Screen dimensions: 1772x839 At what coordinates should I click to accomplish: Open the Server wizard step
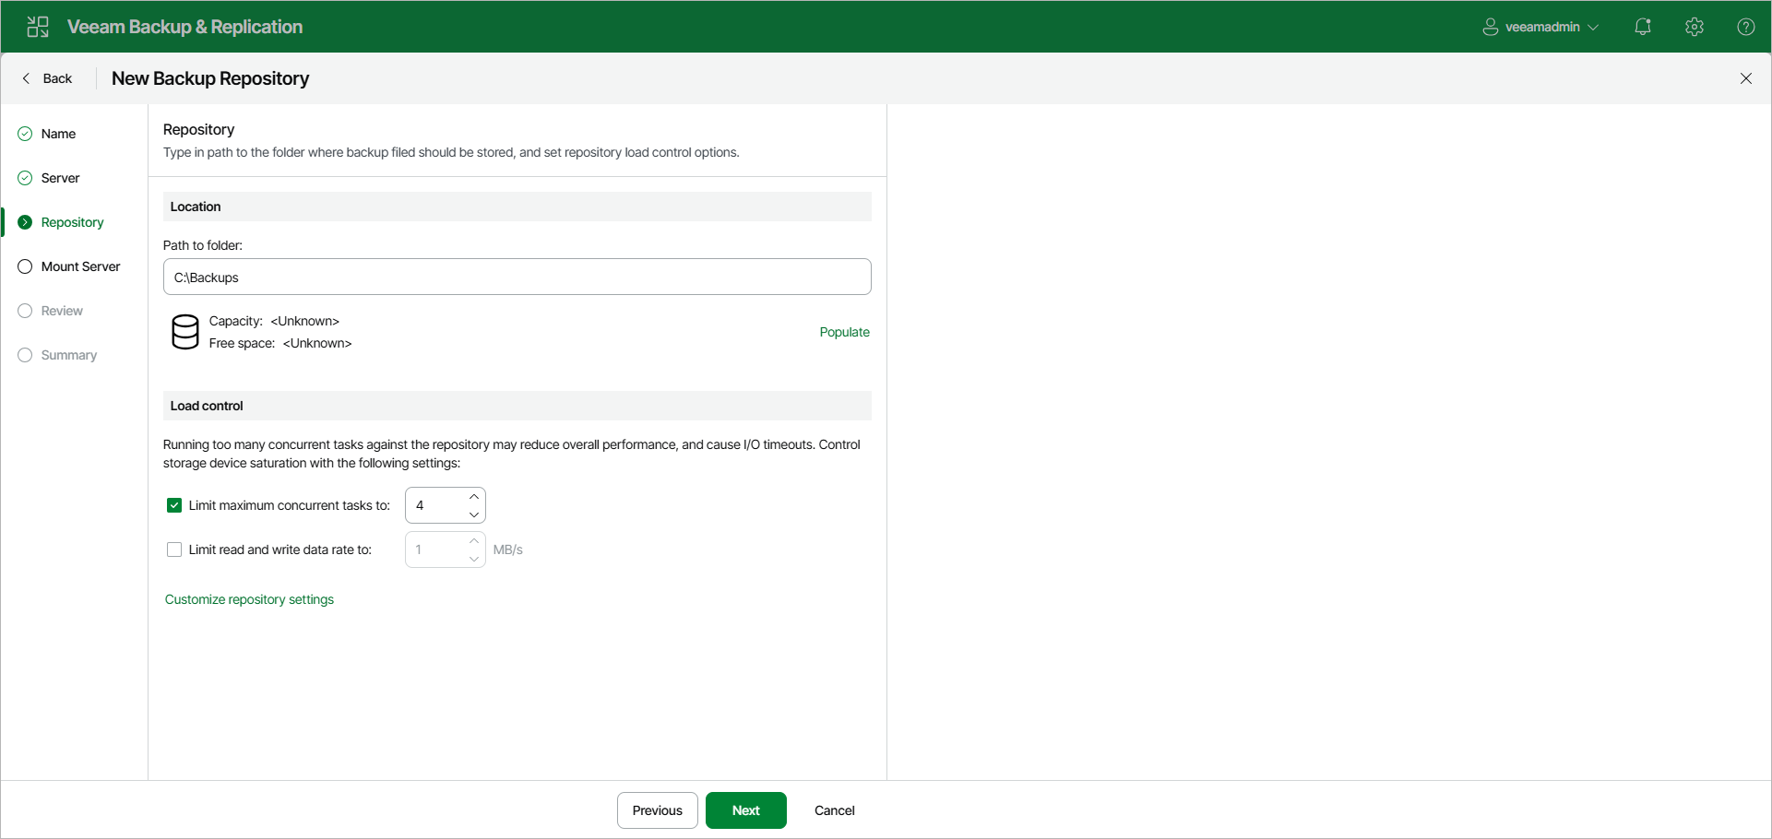(60, 178)
